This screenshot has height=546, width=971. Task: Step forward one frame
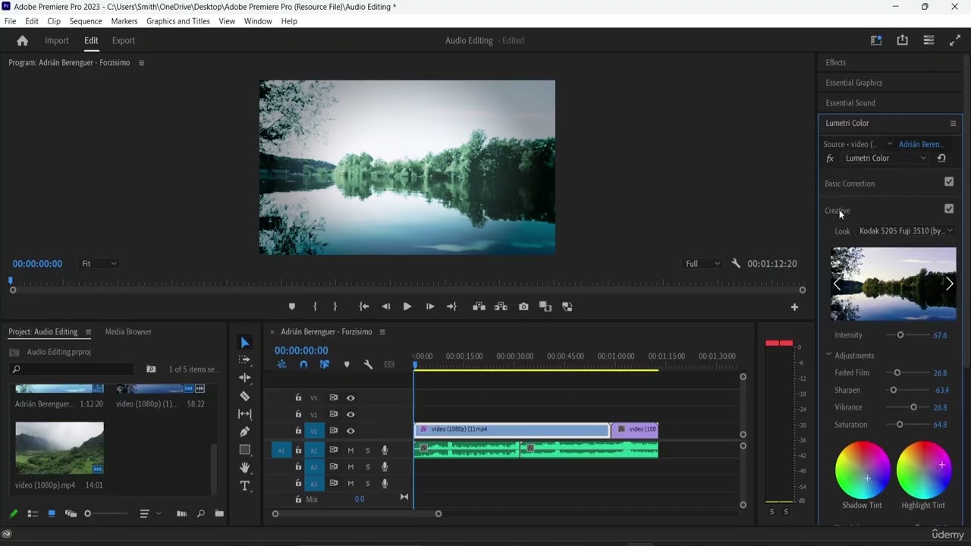click(x=429, y=306)
